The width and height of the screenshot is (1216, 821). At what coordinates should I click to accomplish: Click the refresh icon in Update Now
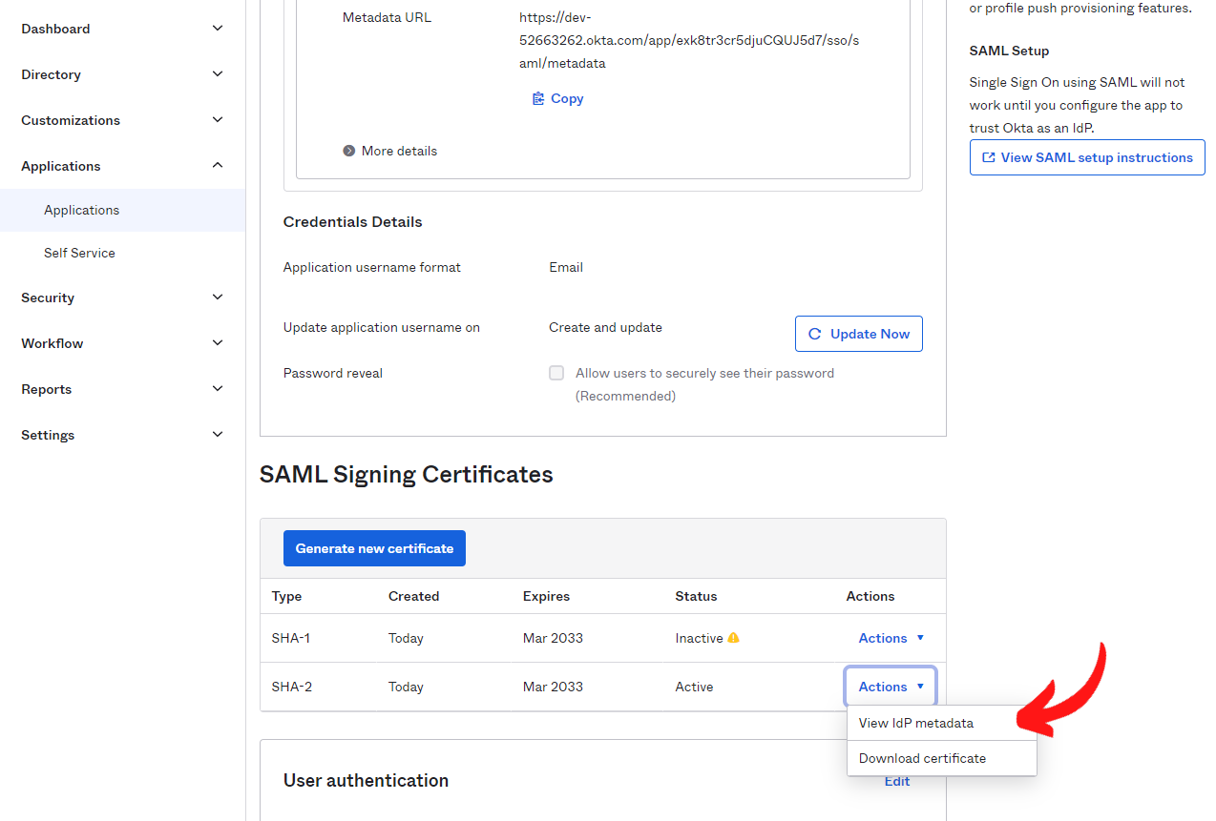coord(815,334)
